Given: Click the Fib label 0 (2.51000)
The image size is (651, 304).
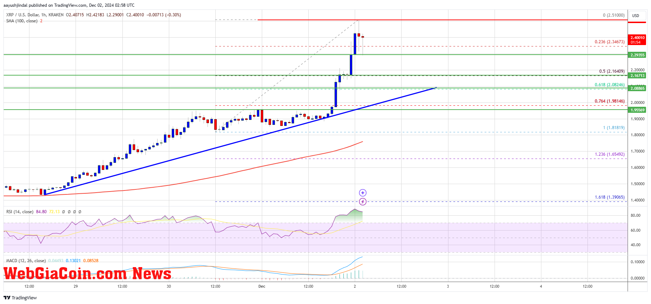Looking at the screenshot, I should (614, 15).
